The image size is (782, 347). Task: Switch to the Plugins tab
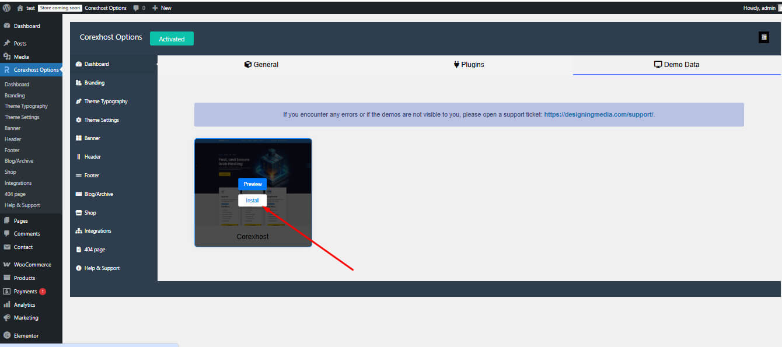(x=469, y=65)
